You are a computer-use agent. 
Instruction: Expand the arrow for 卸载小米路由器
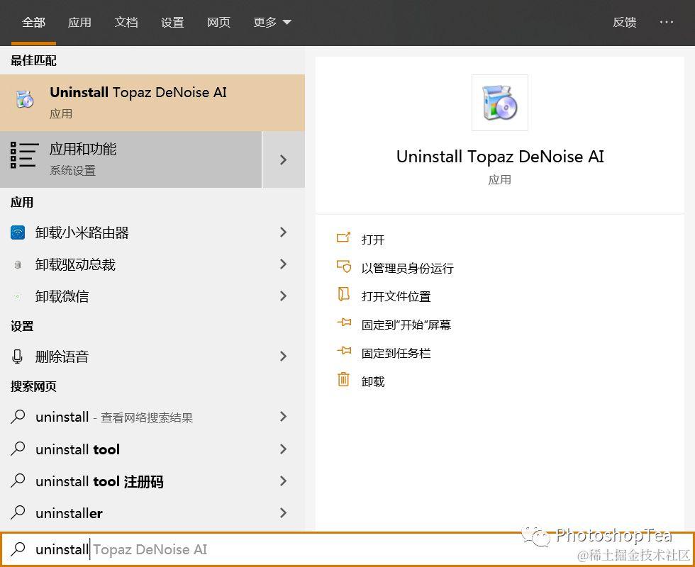point(284,232)
